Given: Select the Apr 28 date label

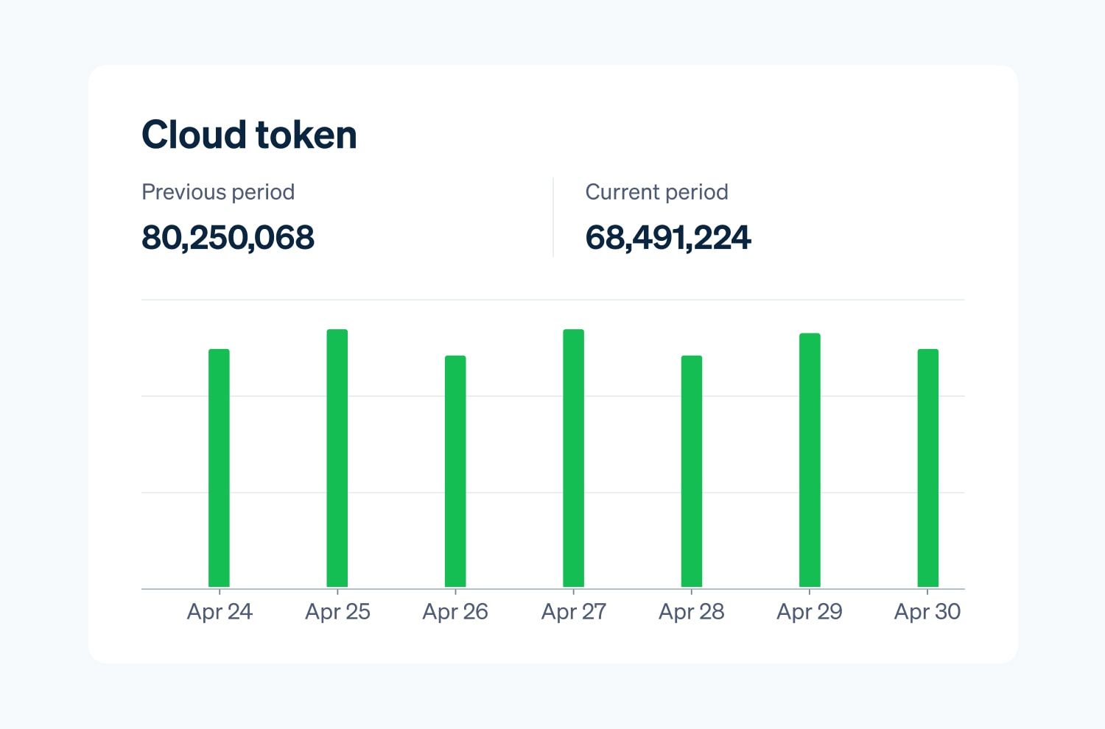Looking at the screenshot, I should (691, 612).
